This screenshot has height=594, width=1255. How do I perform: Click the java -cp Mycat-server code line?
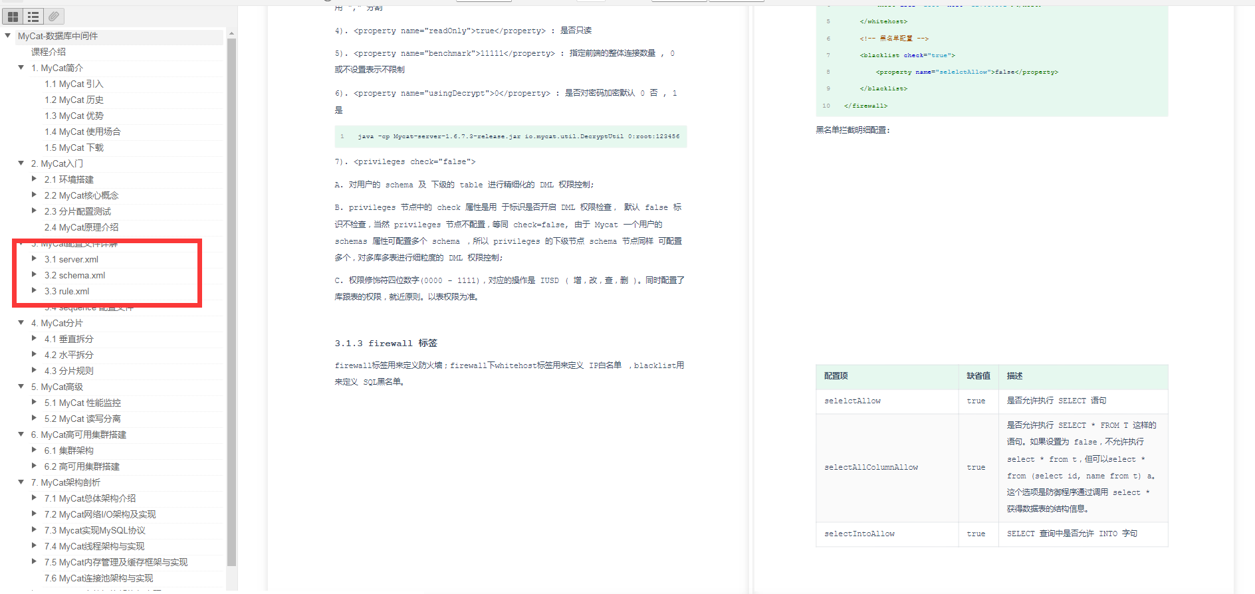coord(518,136)
